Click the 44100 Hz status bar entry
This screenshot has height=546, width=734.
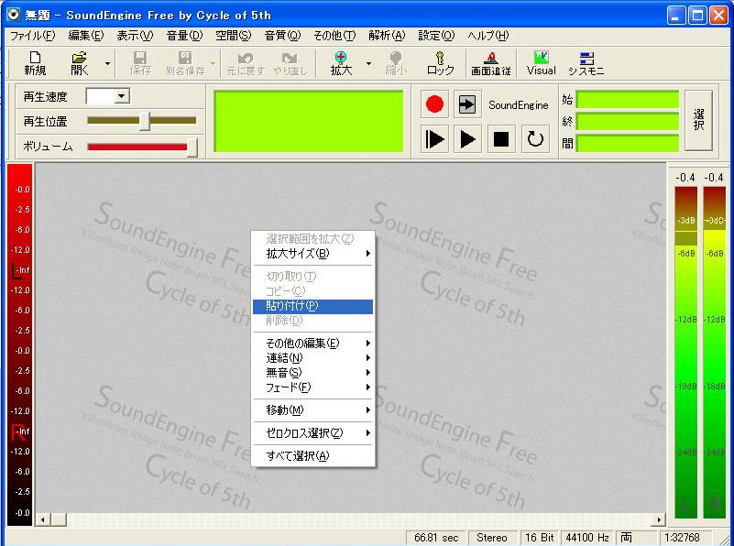click(587, 538)
